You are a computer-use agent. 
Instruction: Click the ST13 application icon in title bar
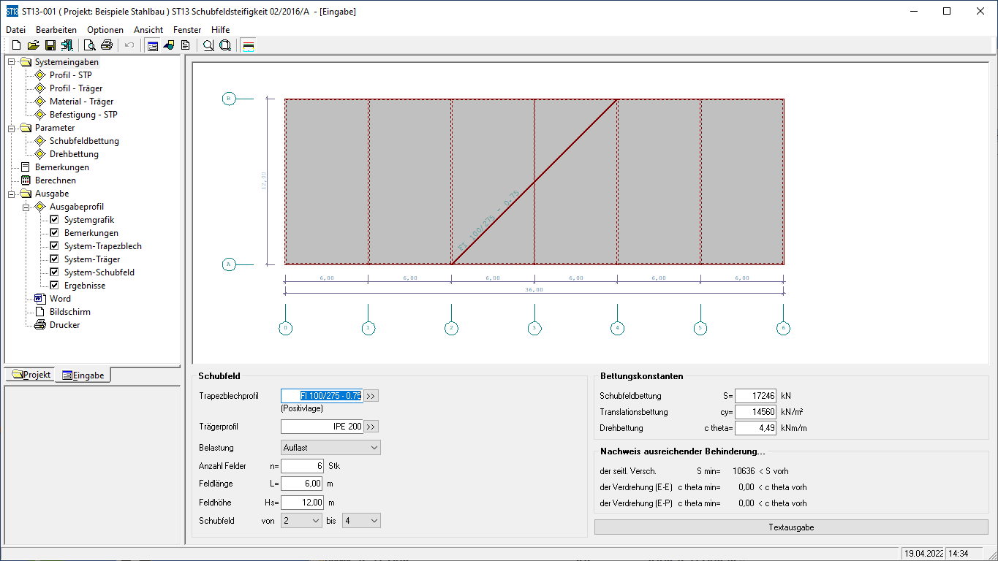(12, 12)
